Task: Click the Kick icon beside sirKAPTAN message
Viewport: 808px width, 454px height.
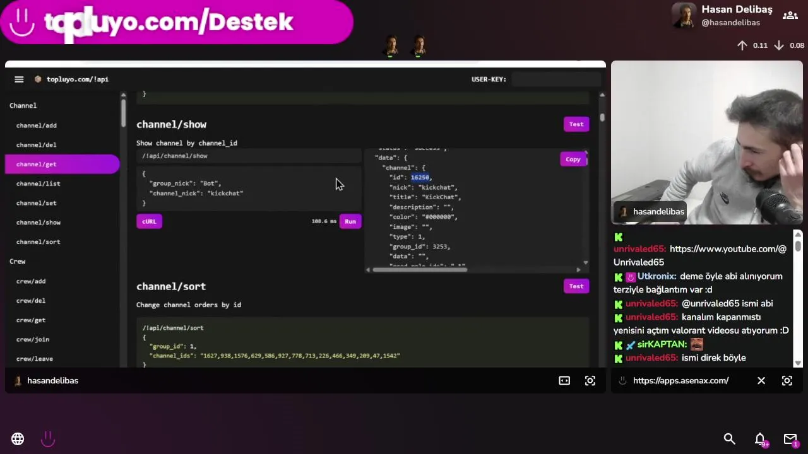Action: click(618, 345)
